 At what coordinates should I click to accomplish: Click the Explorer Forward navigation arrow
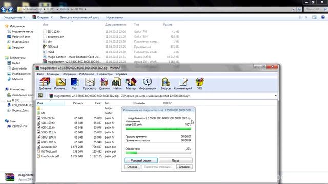pyautogui.click(x=10, y=9)
